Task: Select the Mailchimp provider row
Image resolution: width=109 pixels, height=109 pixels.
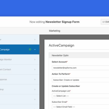Action: pyautogui.click(x=20, y=89)
